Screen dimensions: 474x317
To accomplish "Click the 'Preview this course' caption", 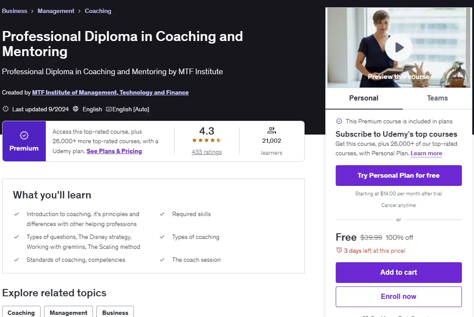I will [x=398, y=77].
